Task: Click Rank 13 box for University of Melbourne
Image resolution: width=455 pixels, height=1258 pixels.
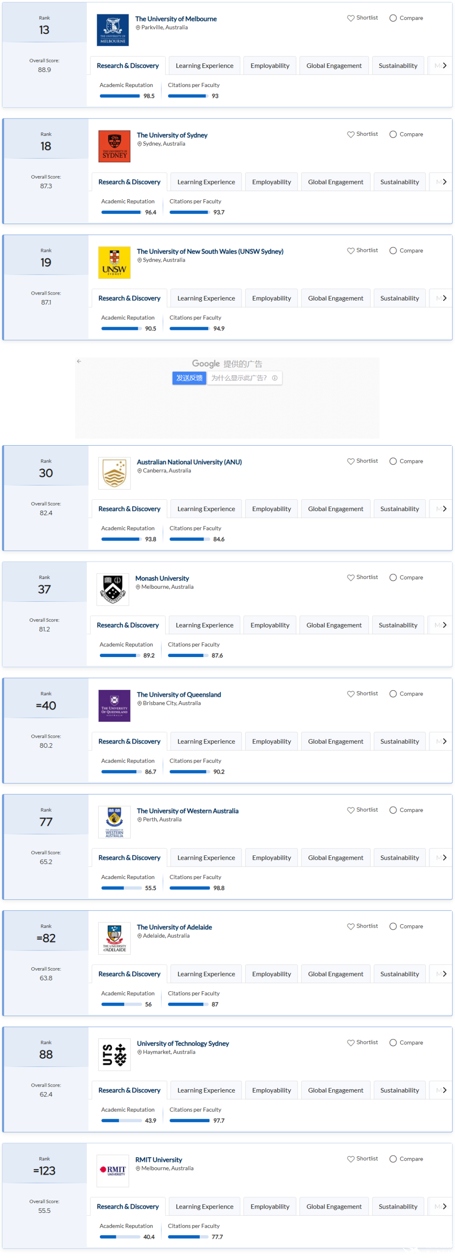Action: pos(44,22)
